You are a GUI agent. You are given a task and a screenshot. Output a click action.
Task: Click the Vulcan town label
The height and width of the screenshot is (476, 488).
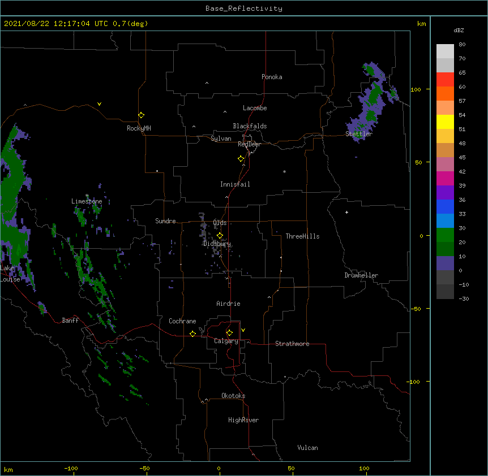[x=307, y=448]
